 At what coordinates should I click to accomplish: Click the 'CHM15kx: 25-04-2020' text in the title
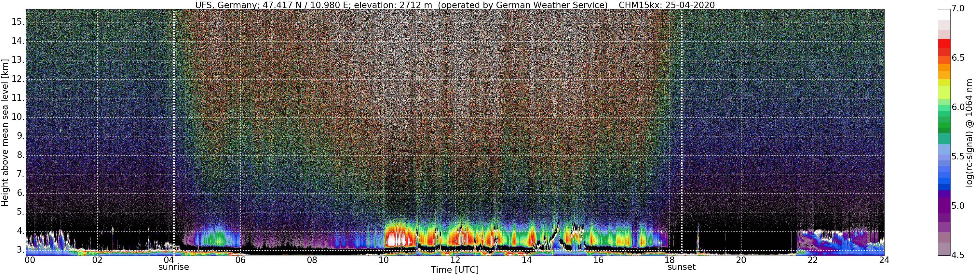pos(667,5)
